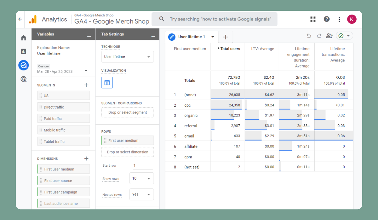
Task: Open the Show rows dropdown
Action: [x=141, y=178]
